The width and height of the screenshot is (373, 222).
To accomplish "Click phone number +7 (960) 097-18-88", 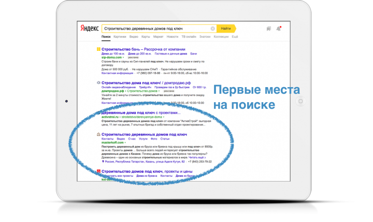I will pyautogui.click(x=149, y=73).
